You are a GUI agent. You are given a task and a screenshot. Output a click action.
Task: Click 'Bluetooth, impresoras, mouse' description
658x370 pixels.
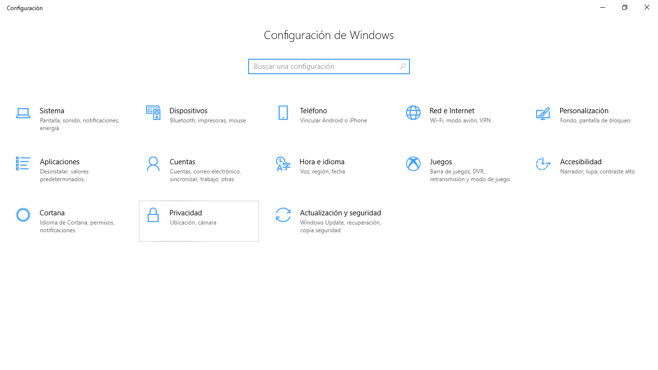[208, 120]
